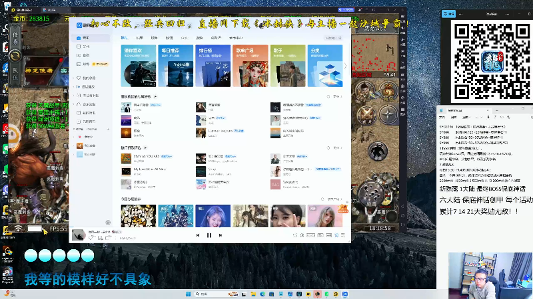The width and height of the screenshot is (533, 299).
Task: Refresh the first recommended songs section
Action: (x=328, y=96)
